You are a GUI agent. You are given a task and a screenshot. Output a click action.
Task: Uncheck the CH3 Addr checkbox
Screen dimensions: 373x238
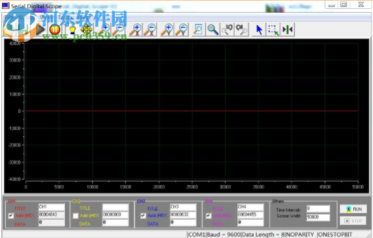(143, 216)
